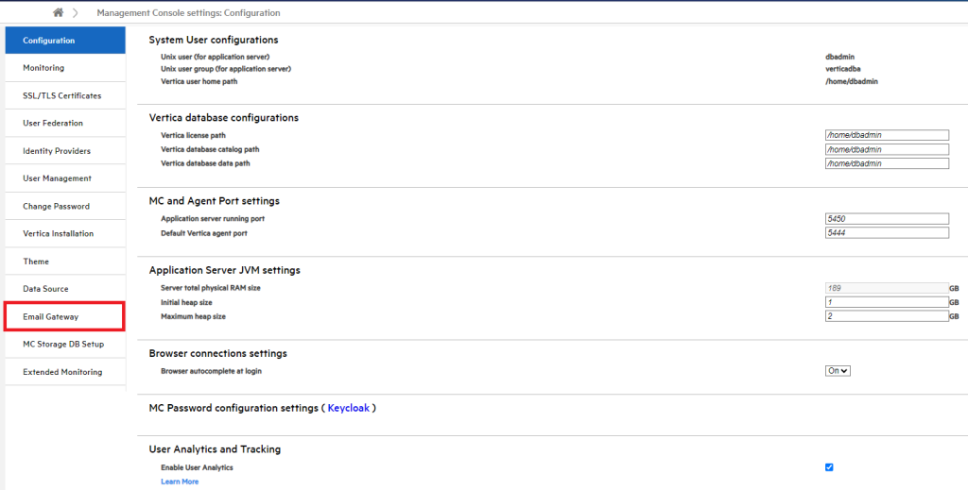Click the Application server running port field
The height and width of the screenshot is (490, 968).
(x=886, y=218)
